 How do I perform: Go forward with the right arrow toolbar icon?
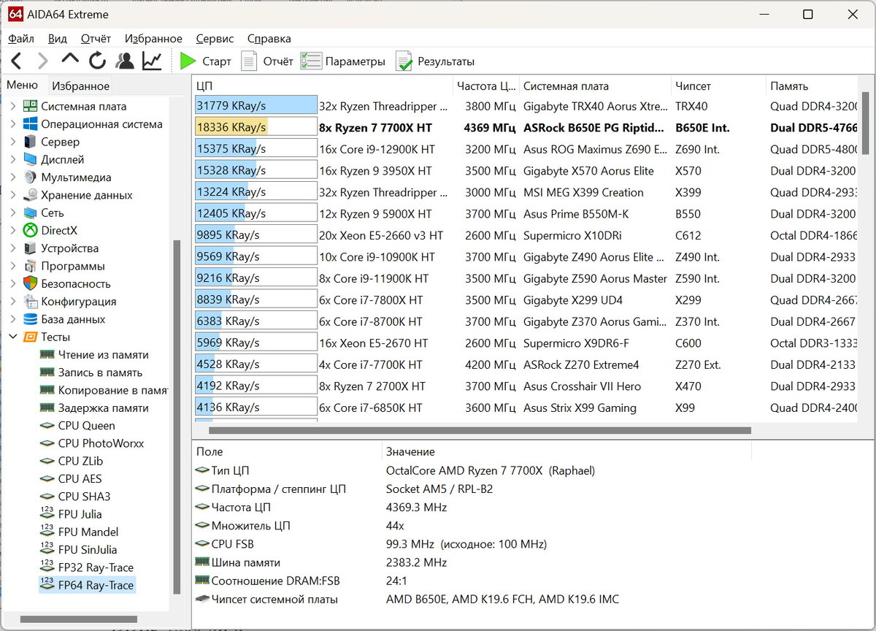click(x=42, y=61)
